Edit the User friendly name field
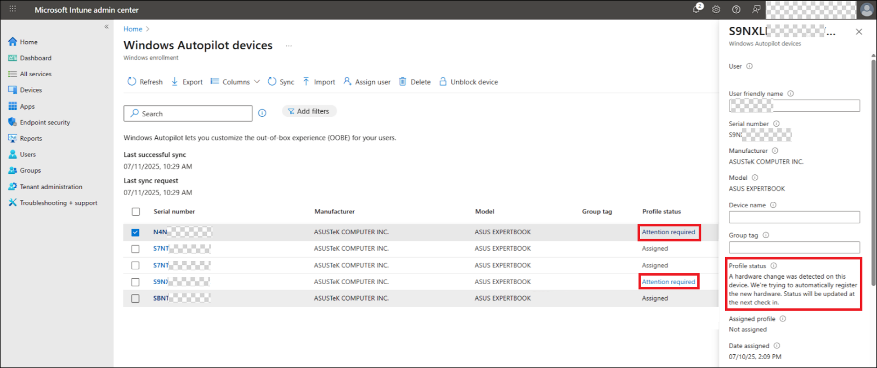 [794, 106]
